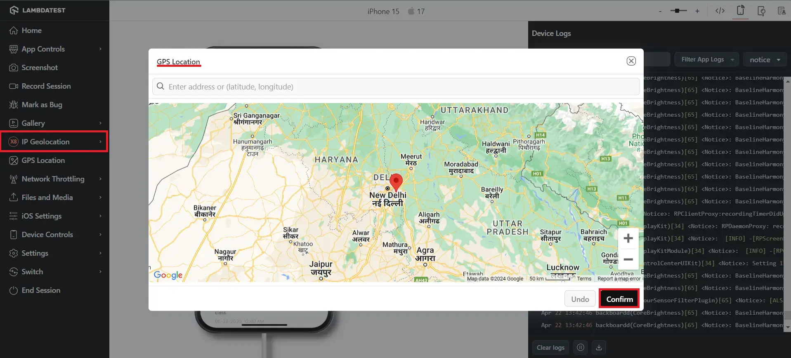Viewport: 791px width, 358px height.
Task: Click the Device Controls phone icon
Action: [14, 235]
